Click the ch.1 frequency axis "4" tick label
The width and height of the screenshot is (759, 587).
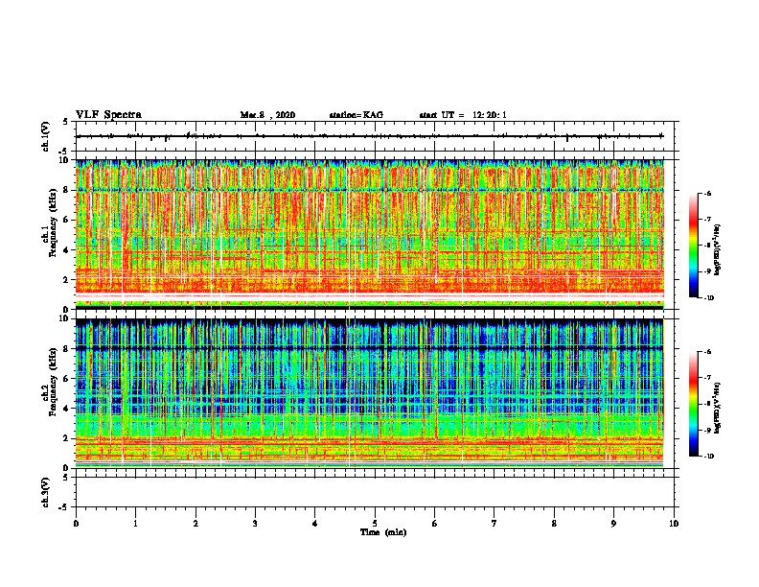[67, 250]
